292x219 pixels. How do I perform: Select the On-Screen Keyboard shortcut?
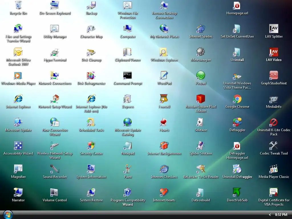(x=55, y=5)
